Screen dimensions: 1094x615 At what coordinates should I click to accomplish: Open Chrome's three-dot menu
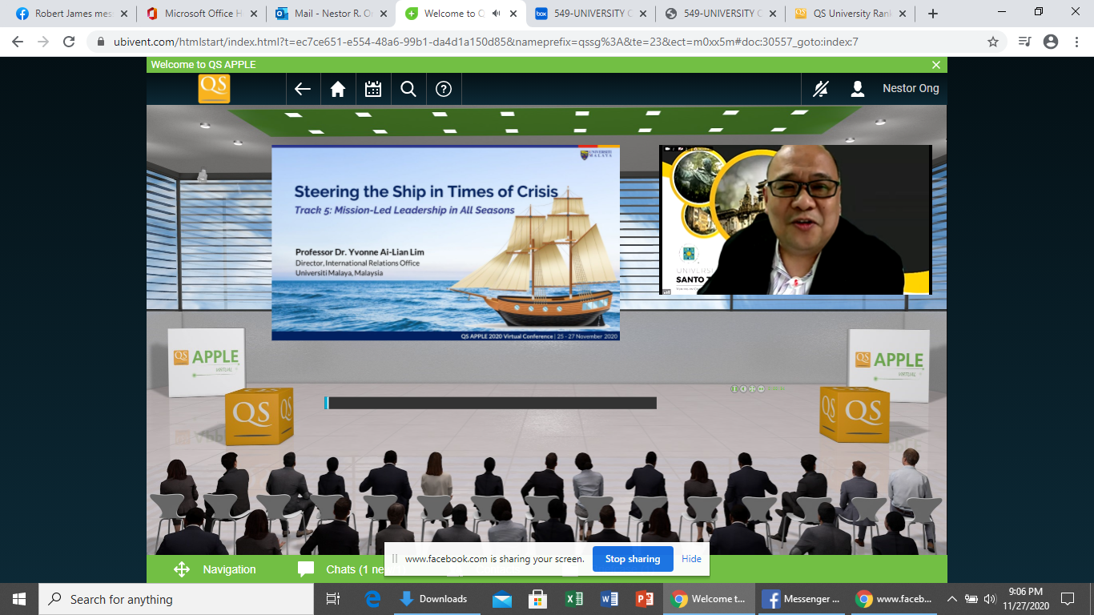tap(1076, 42)
